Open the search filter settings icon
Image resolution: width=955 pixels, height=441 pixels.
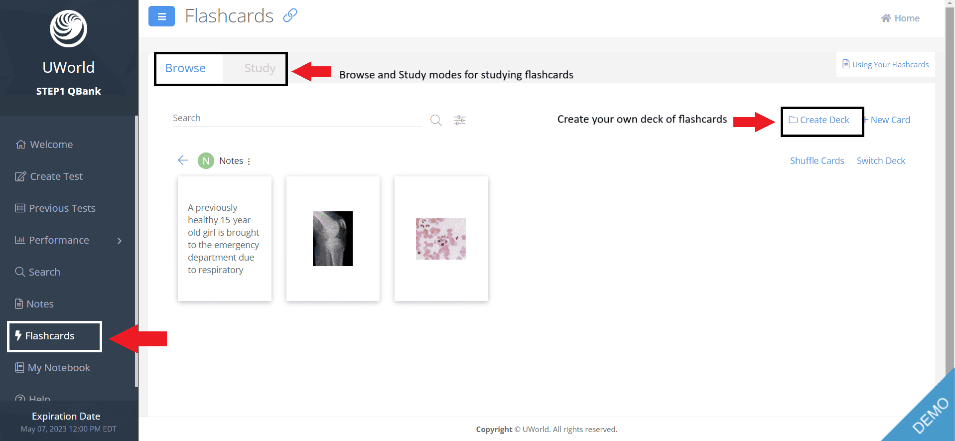(460, 120)
